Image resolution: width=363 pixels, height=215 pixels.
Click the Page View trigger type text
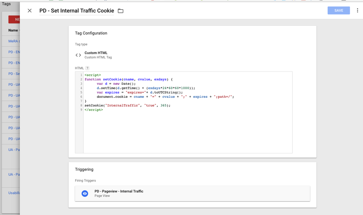coord(102,196)
